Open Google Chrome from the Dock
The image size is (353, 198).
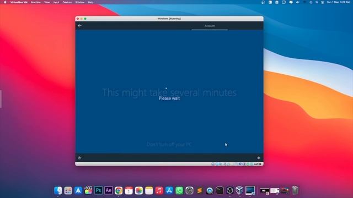pos(119,190)
